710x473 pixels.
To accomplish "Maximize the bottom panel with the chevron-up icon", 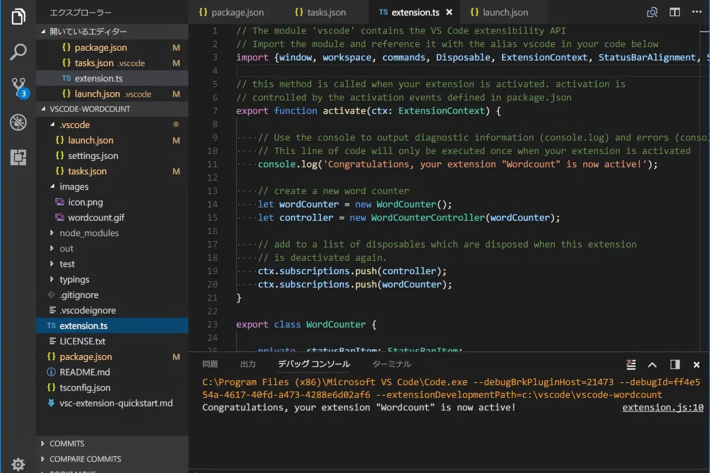I will [x=652, y=365].
